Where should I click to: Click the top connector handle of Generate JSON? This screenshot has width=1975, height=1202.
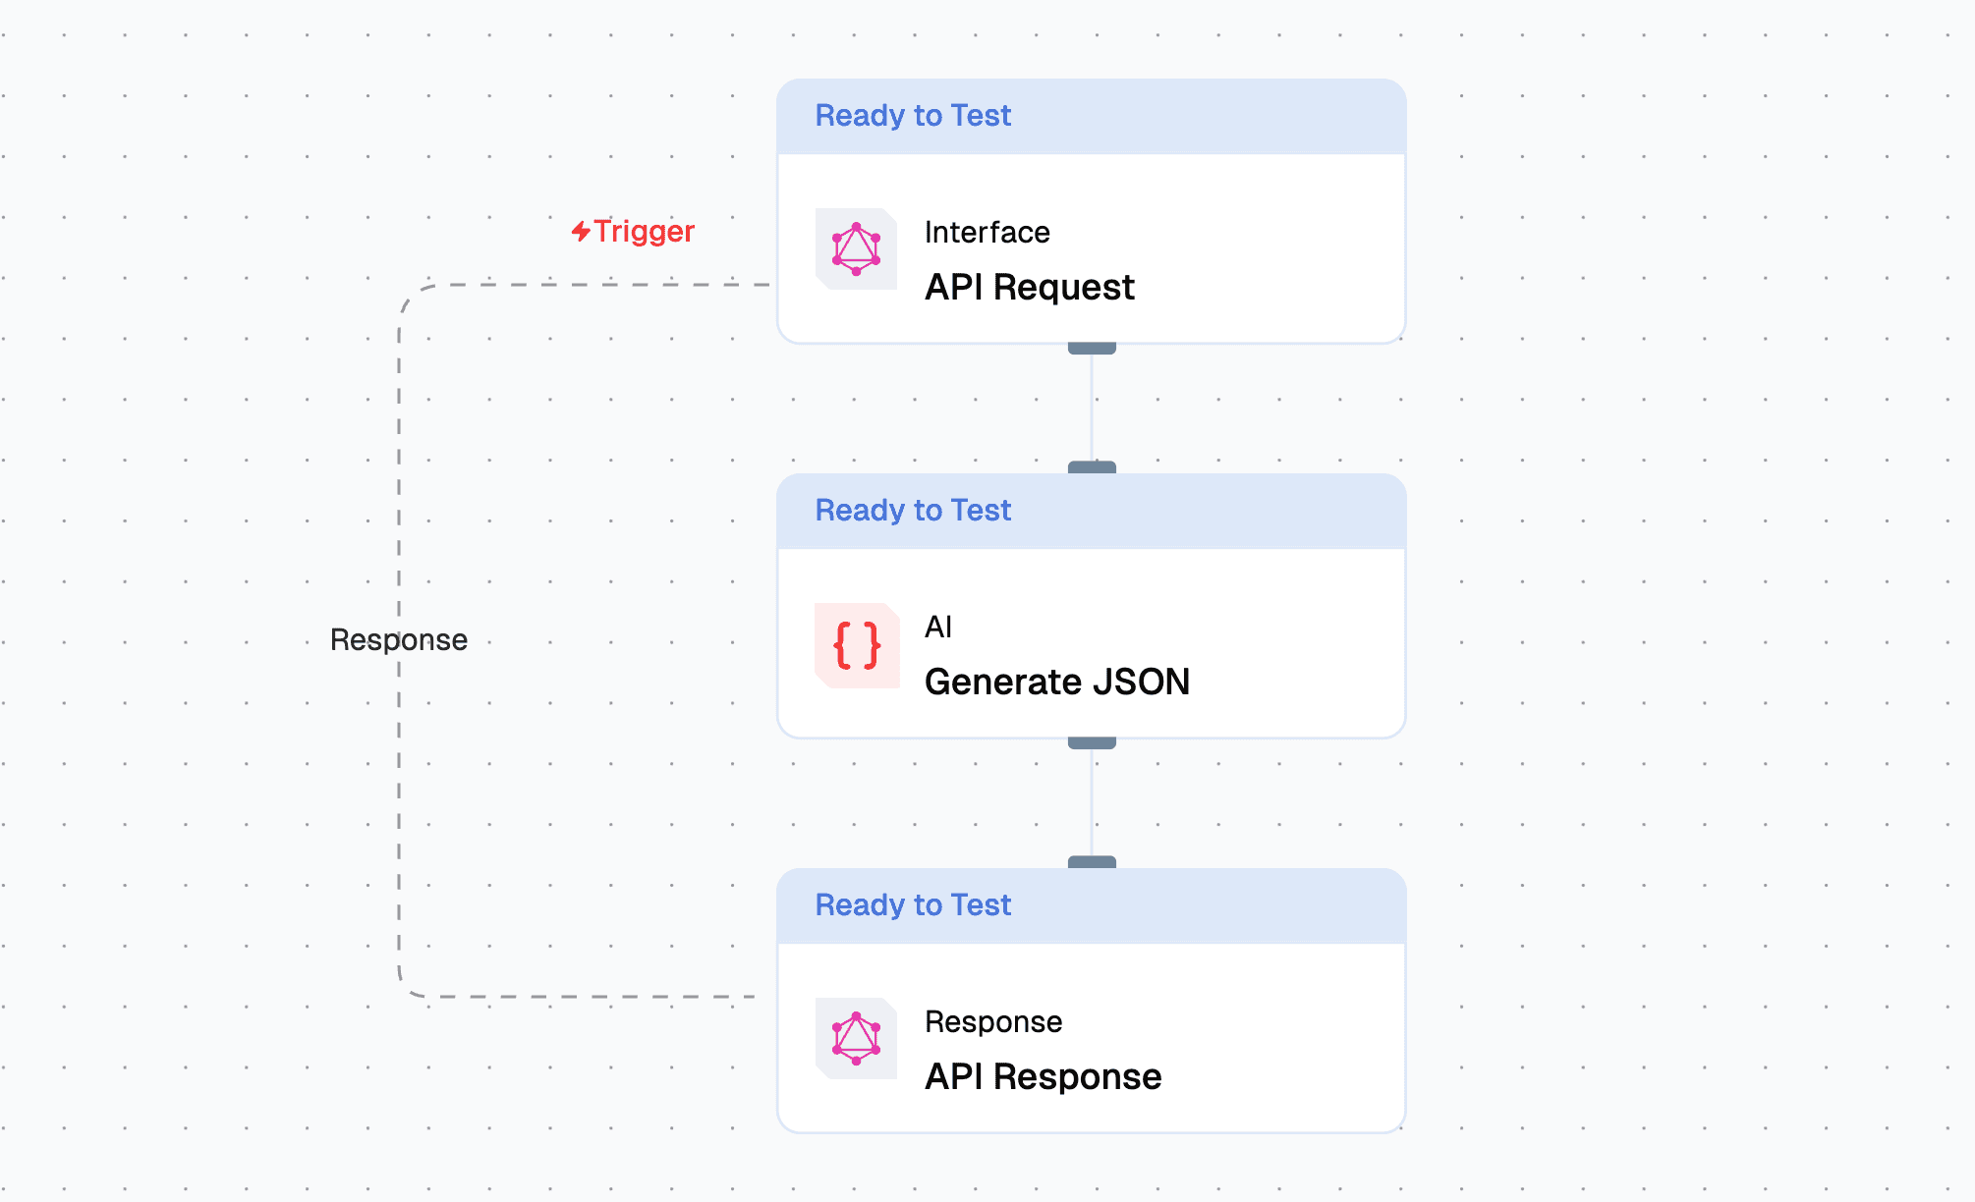[1091, 467]
